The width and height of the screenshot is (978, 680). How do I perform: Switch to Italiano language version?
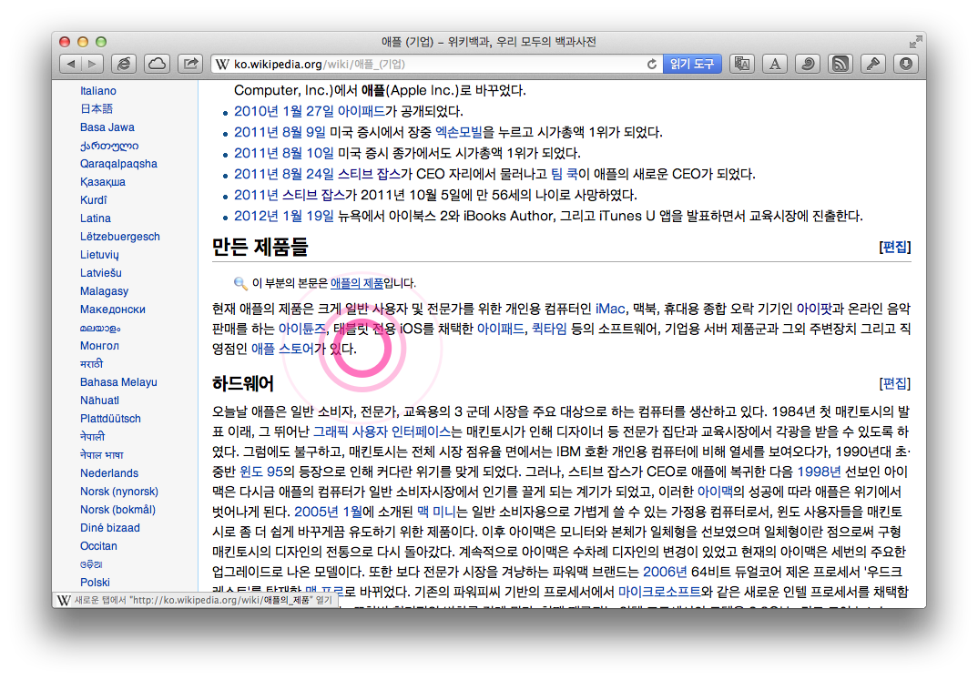[x=98, y=91]
